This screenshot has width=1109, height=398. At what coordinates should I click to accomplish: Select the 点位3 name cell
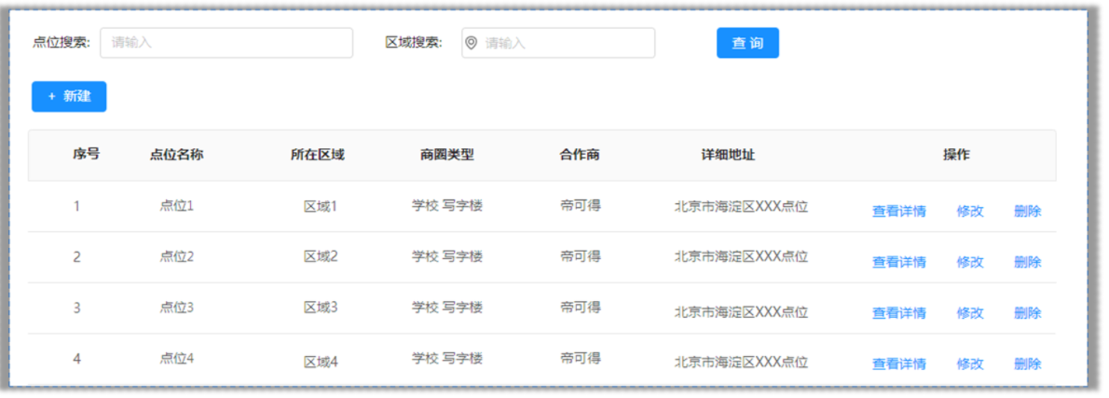(177, 308)
